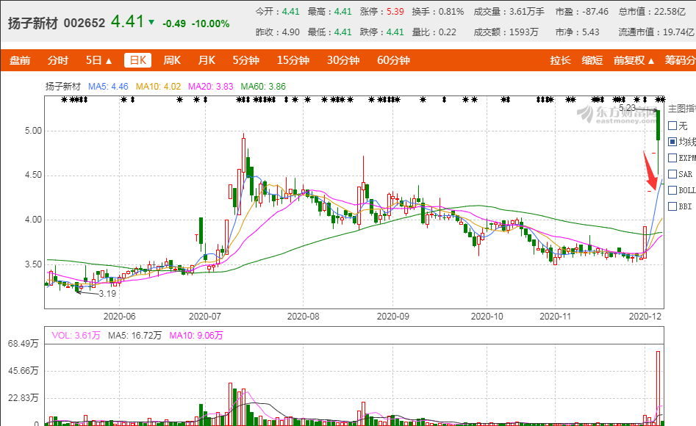The image size is (696, 426).
Task: Toggle the 均线 moving average checkbox
Action: (x=672, y=142)
